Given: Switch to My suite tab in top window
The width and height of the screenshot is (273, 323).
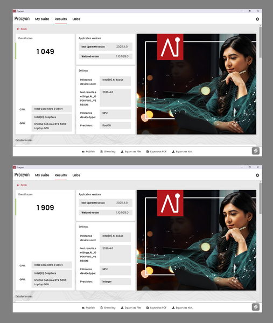Looking at the screenshot, I should click(x=42, y=19).
